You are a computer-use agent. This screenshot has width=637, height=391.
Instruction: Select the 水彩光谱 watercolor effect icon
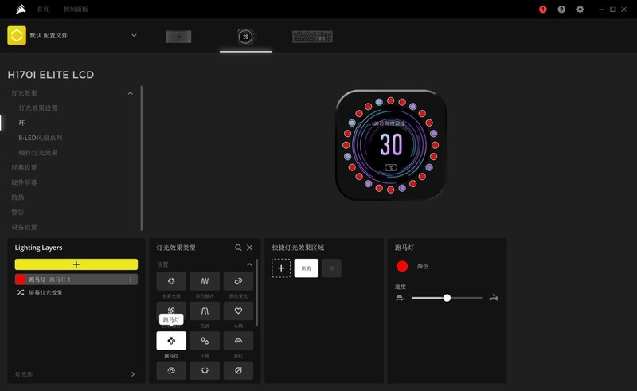point(171,281)
